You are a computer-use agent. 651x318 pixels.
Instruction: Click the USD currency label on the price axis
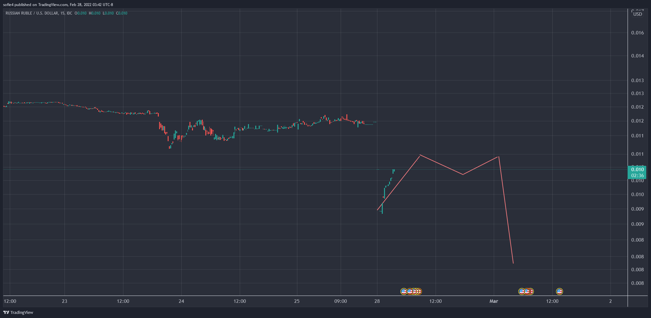637,14
